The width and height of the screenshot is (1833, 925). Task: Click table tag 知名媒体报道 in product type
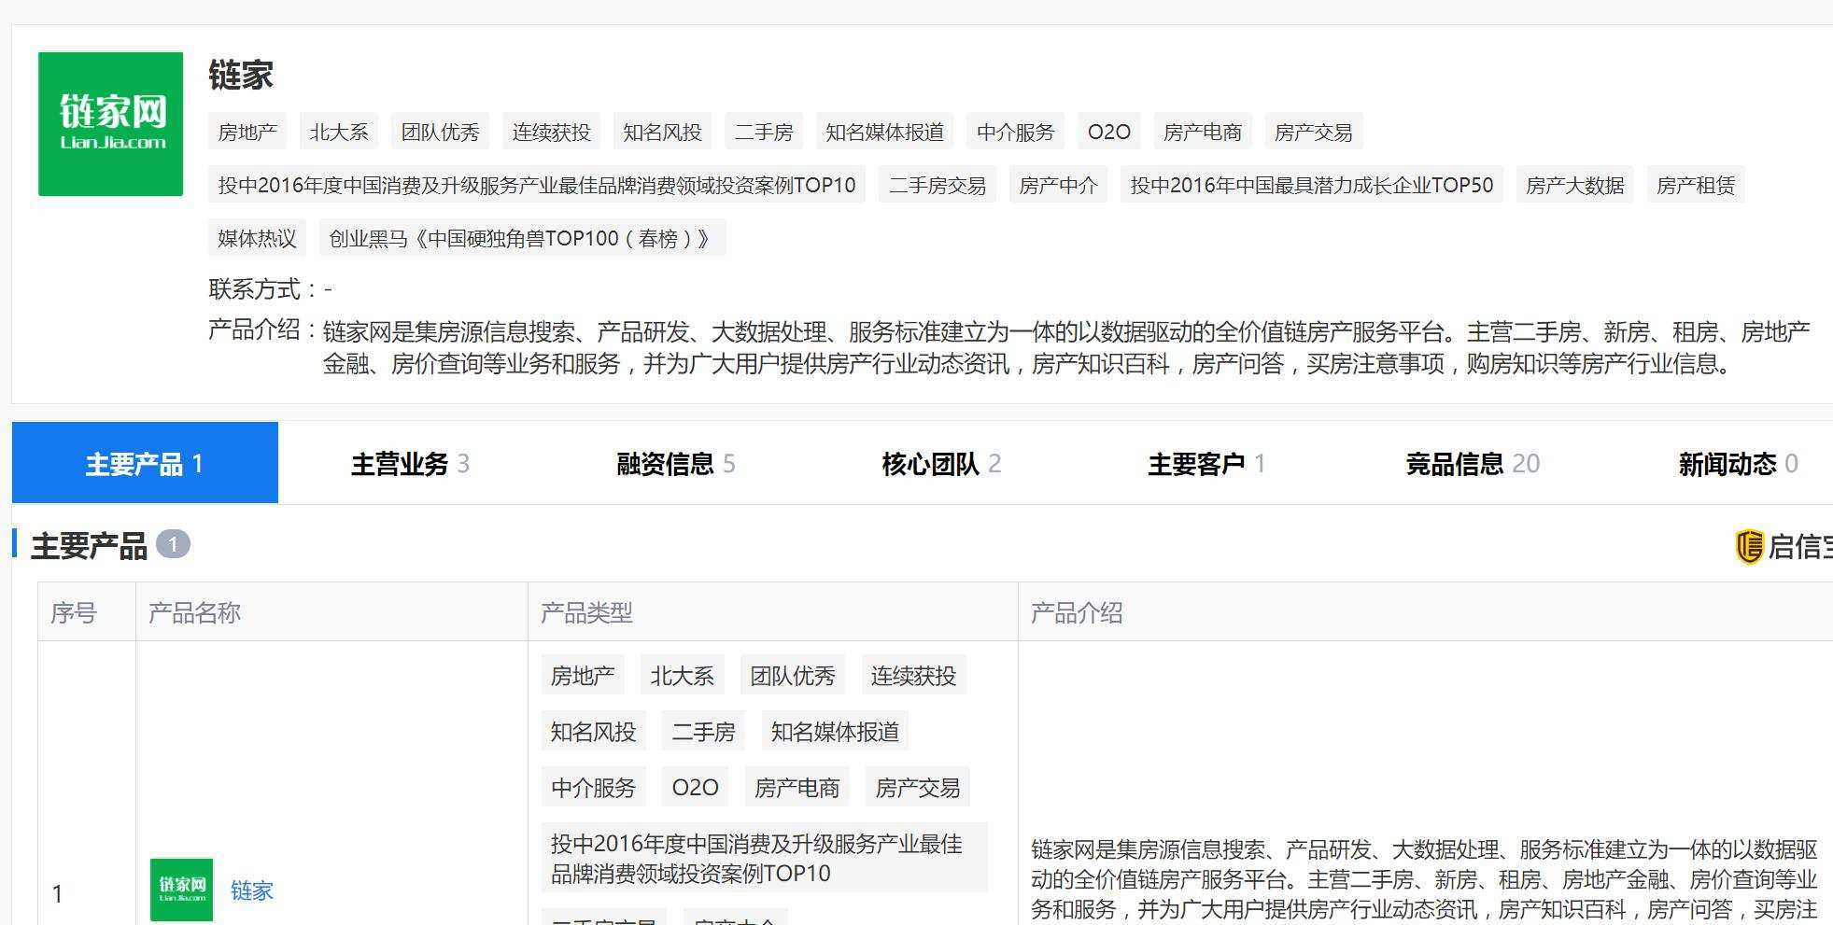[x=835, y=732]
